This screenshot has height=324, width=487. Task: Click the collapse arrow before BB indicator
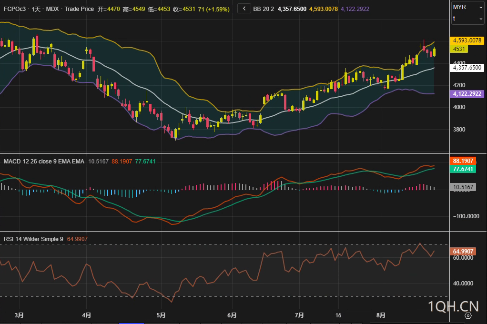click(x=244, y=9)
